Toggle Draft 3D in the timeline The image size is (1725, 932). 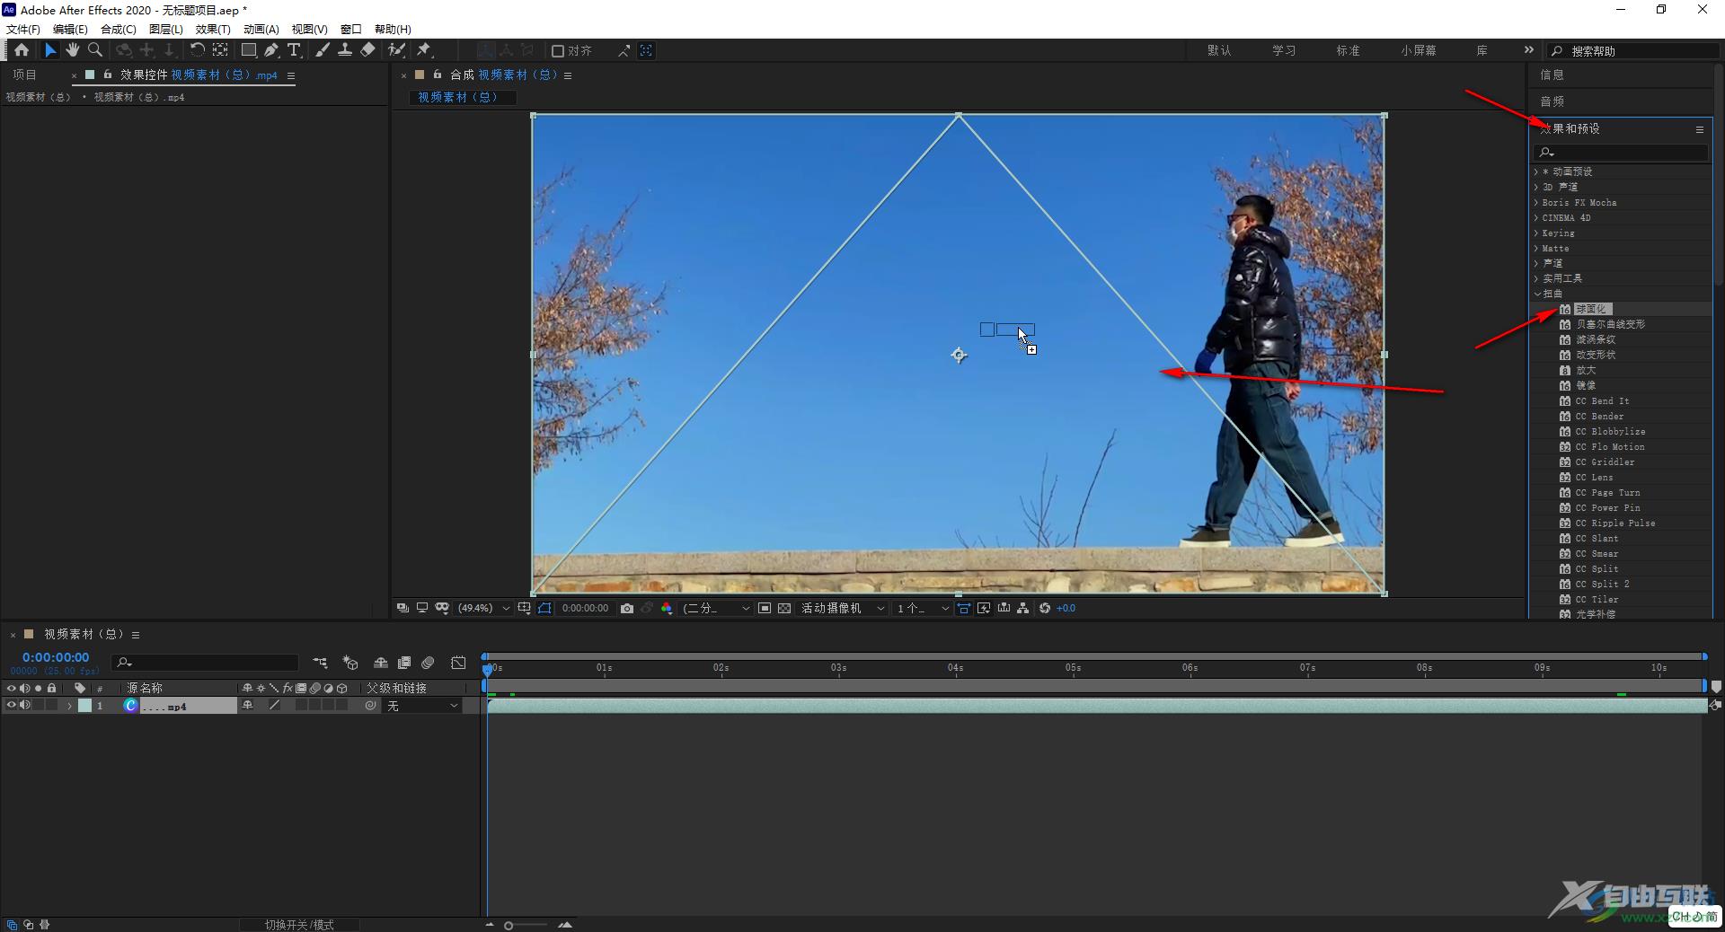click(x=350, y=663)
